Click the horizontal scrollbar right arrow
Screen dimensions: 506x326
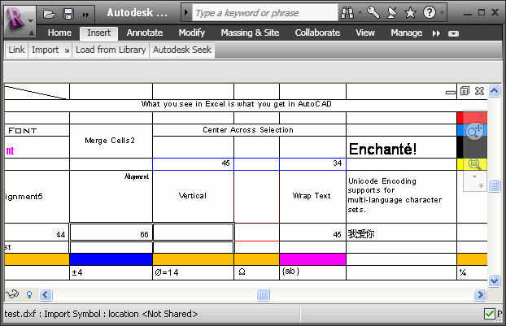point(480,295)
